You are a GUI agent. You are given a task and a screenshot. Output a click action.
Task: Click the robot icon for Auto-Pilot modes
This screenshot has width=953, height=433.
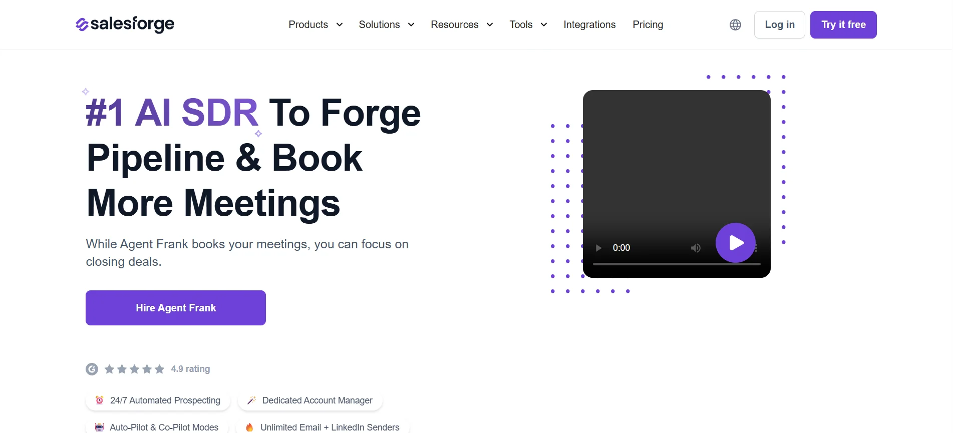[99, 427]
